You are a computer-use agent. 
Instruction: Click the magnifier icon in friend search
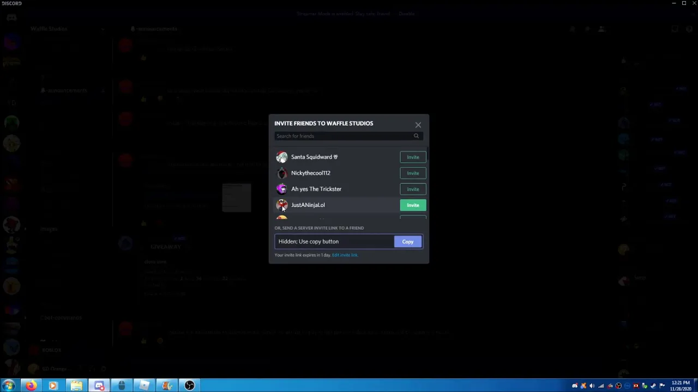click(416, 136)
